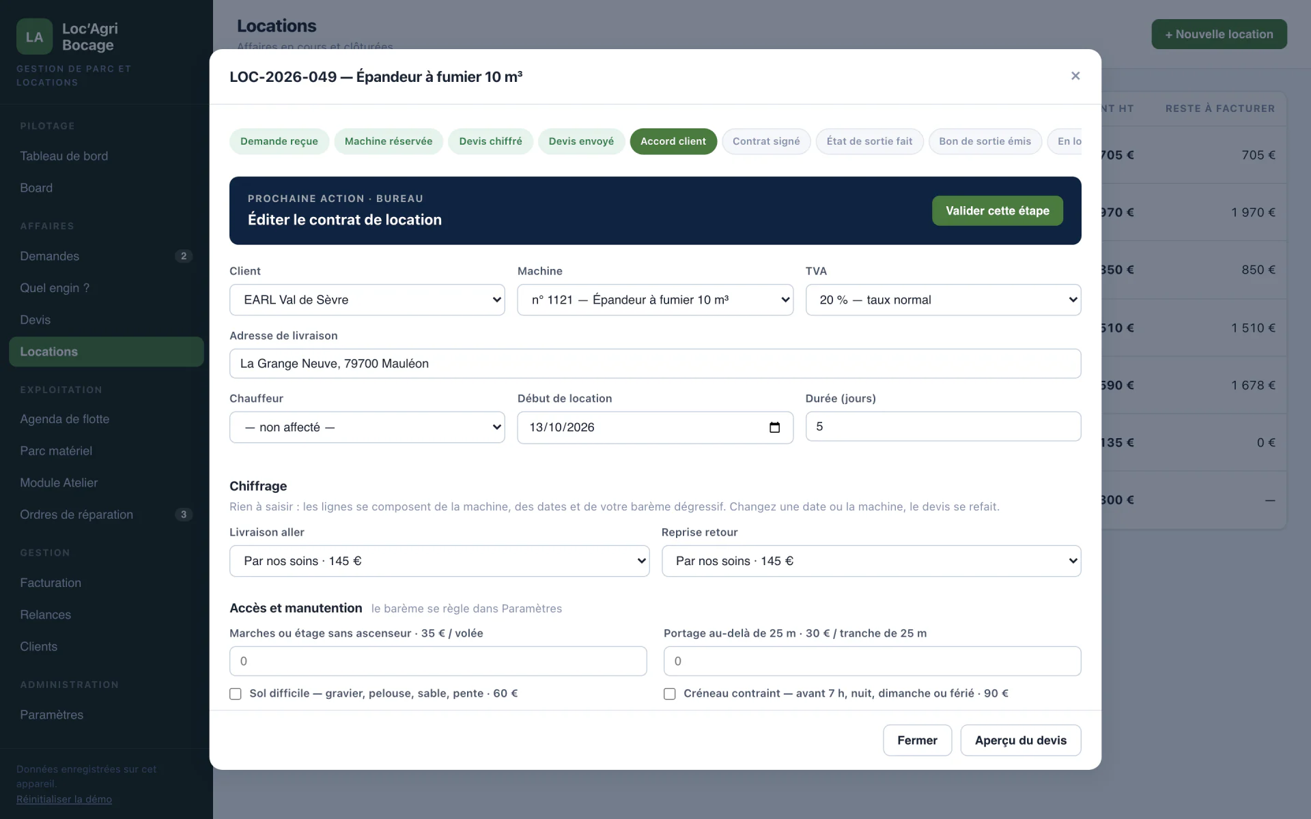The height and width of the screenshot is (819, 1311).
Task: Tick the Sol difficile checkbox
Action: [236, 693]
